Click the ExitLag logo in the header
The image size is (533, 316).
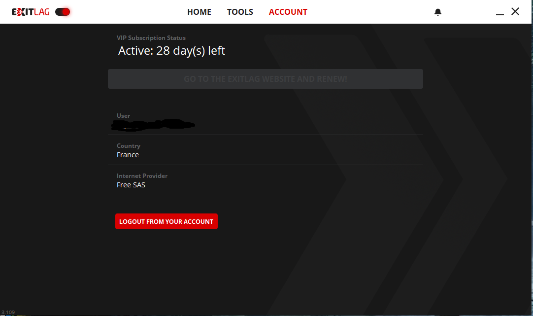(x=31, y=12)
